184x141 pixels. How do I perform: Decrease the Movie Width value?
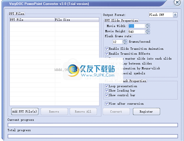click(147, 27)
